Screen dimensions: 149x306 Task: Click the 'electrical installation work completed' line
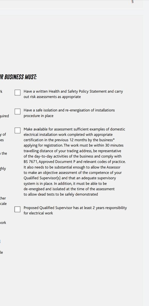[x=68, y=135]
